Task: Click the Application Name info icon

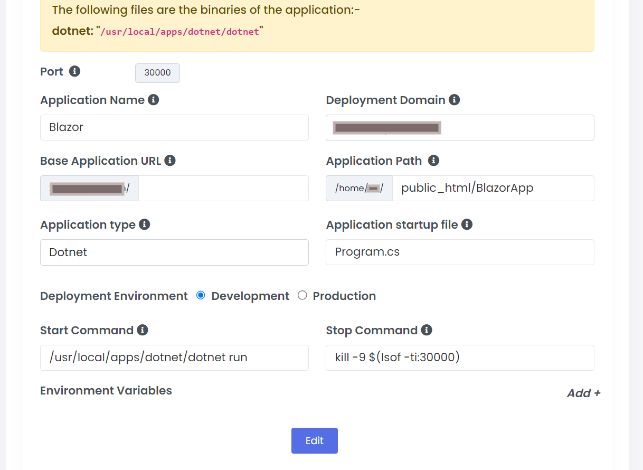Action: tap(154, 100)
